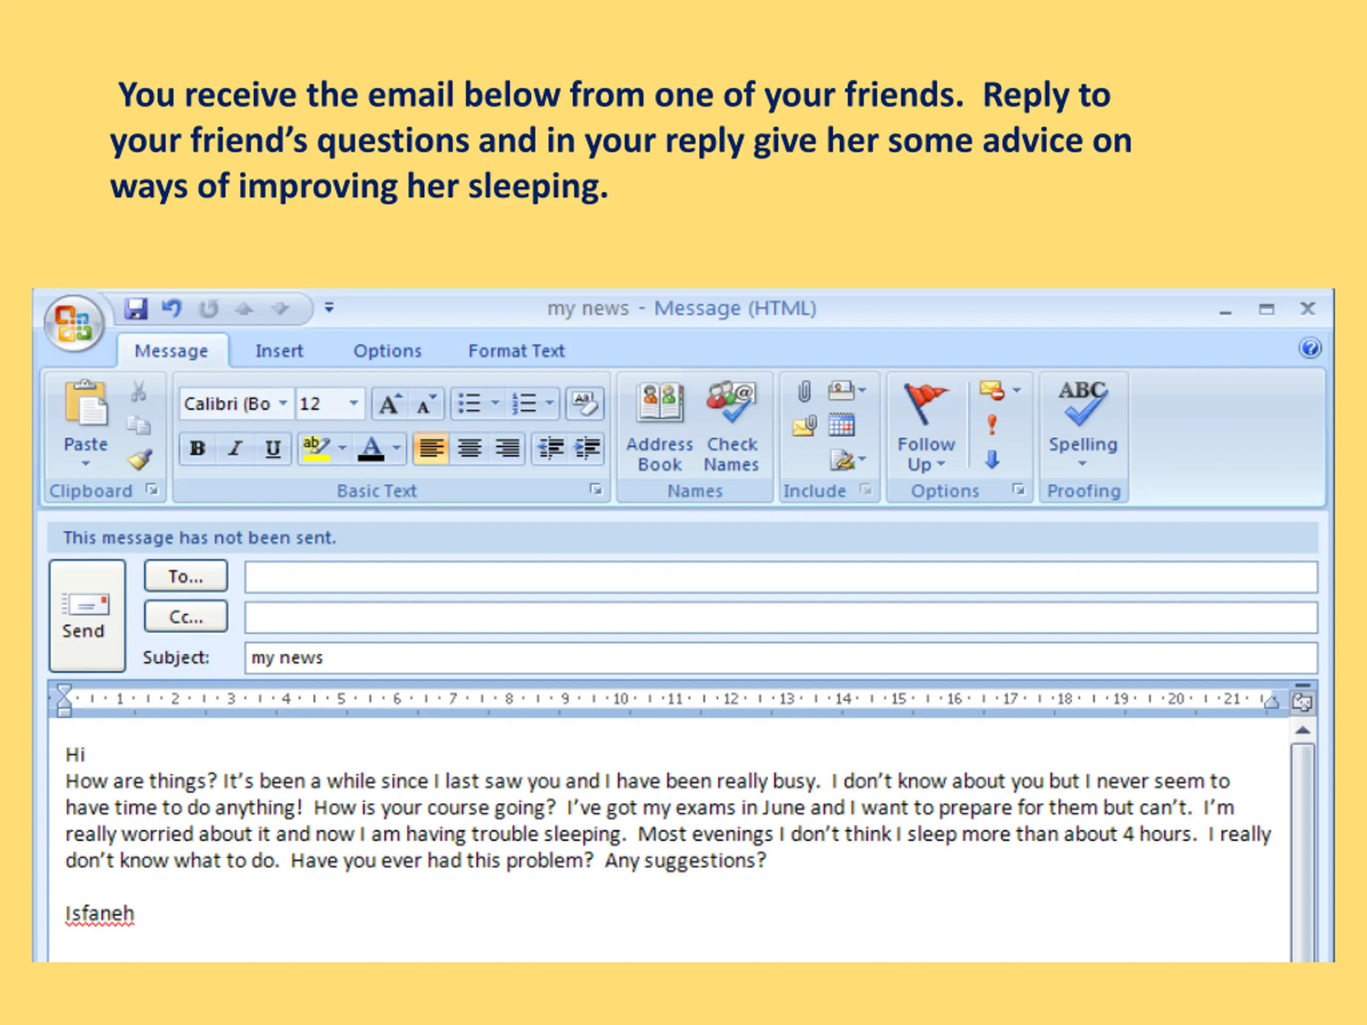Click Check Names icon
1367x1025 pixels.
731,427
